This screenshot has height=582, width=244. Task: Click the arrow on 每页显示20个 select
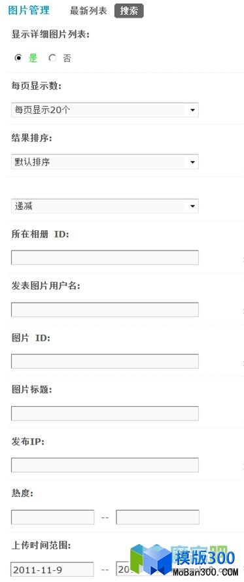coord(192,111)
